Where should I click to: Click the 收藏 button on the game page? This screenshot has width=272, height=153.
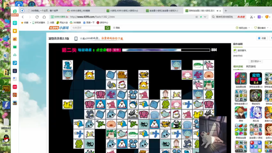[262, 38]
